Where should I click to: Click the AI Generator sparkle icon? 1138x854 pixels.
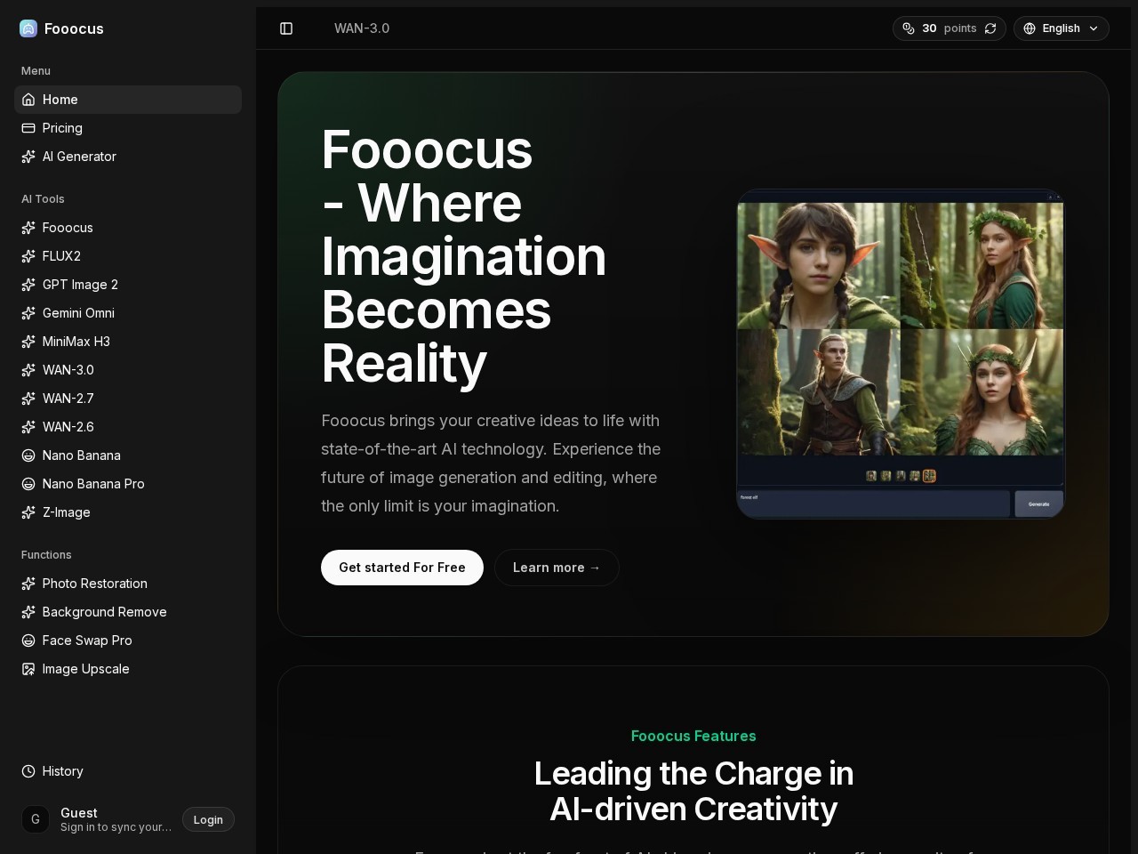coord(28,157)
